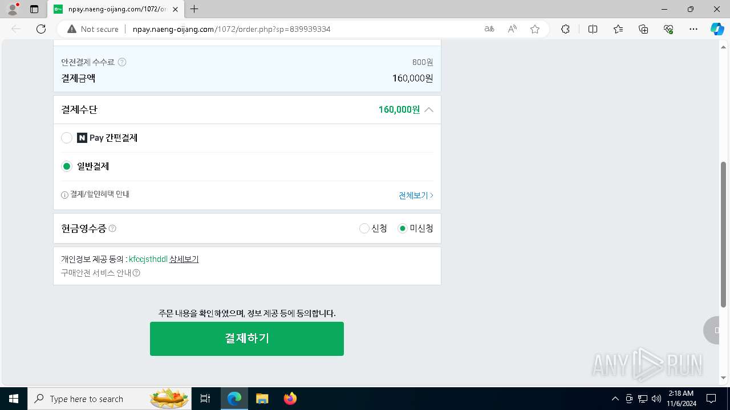Close the npay browser tab
The image size is (730, 410).
(176, 9)
